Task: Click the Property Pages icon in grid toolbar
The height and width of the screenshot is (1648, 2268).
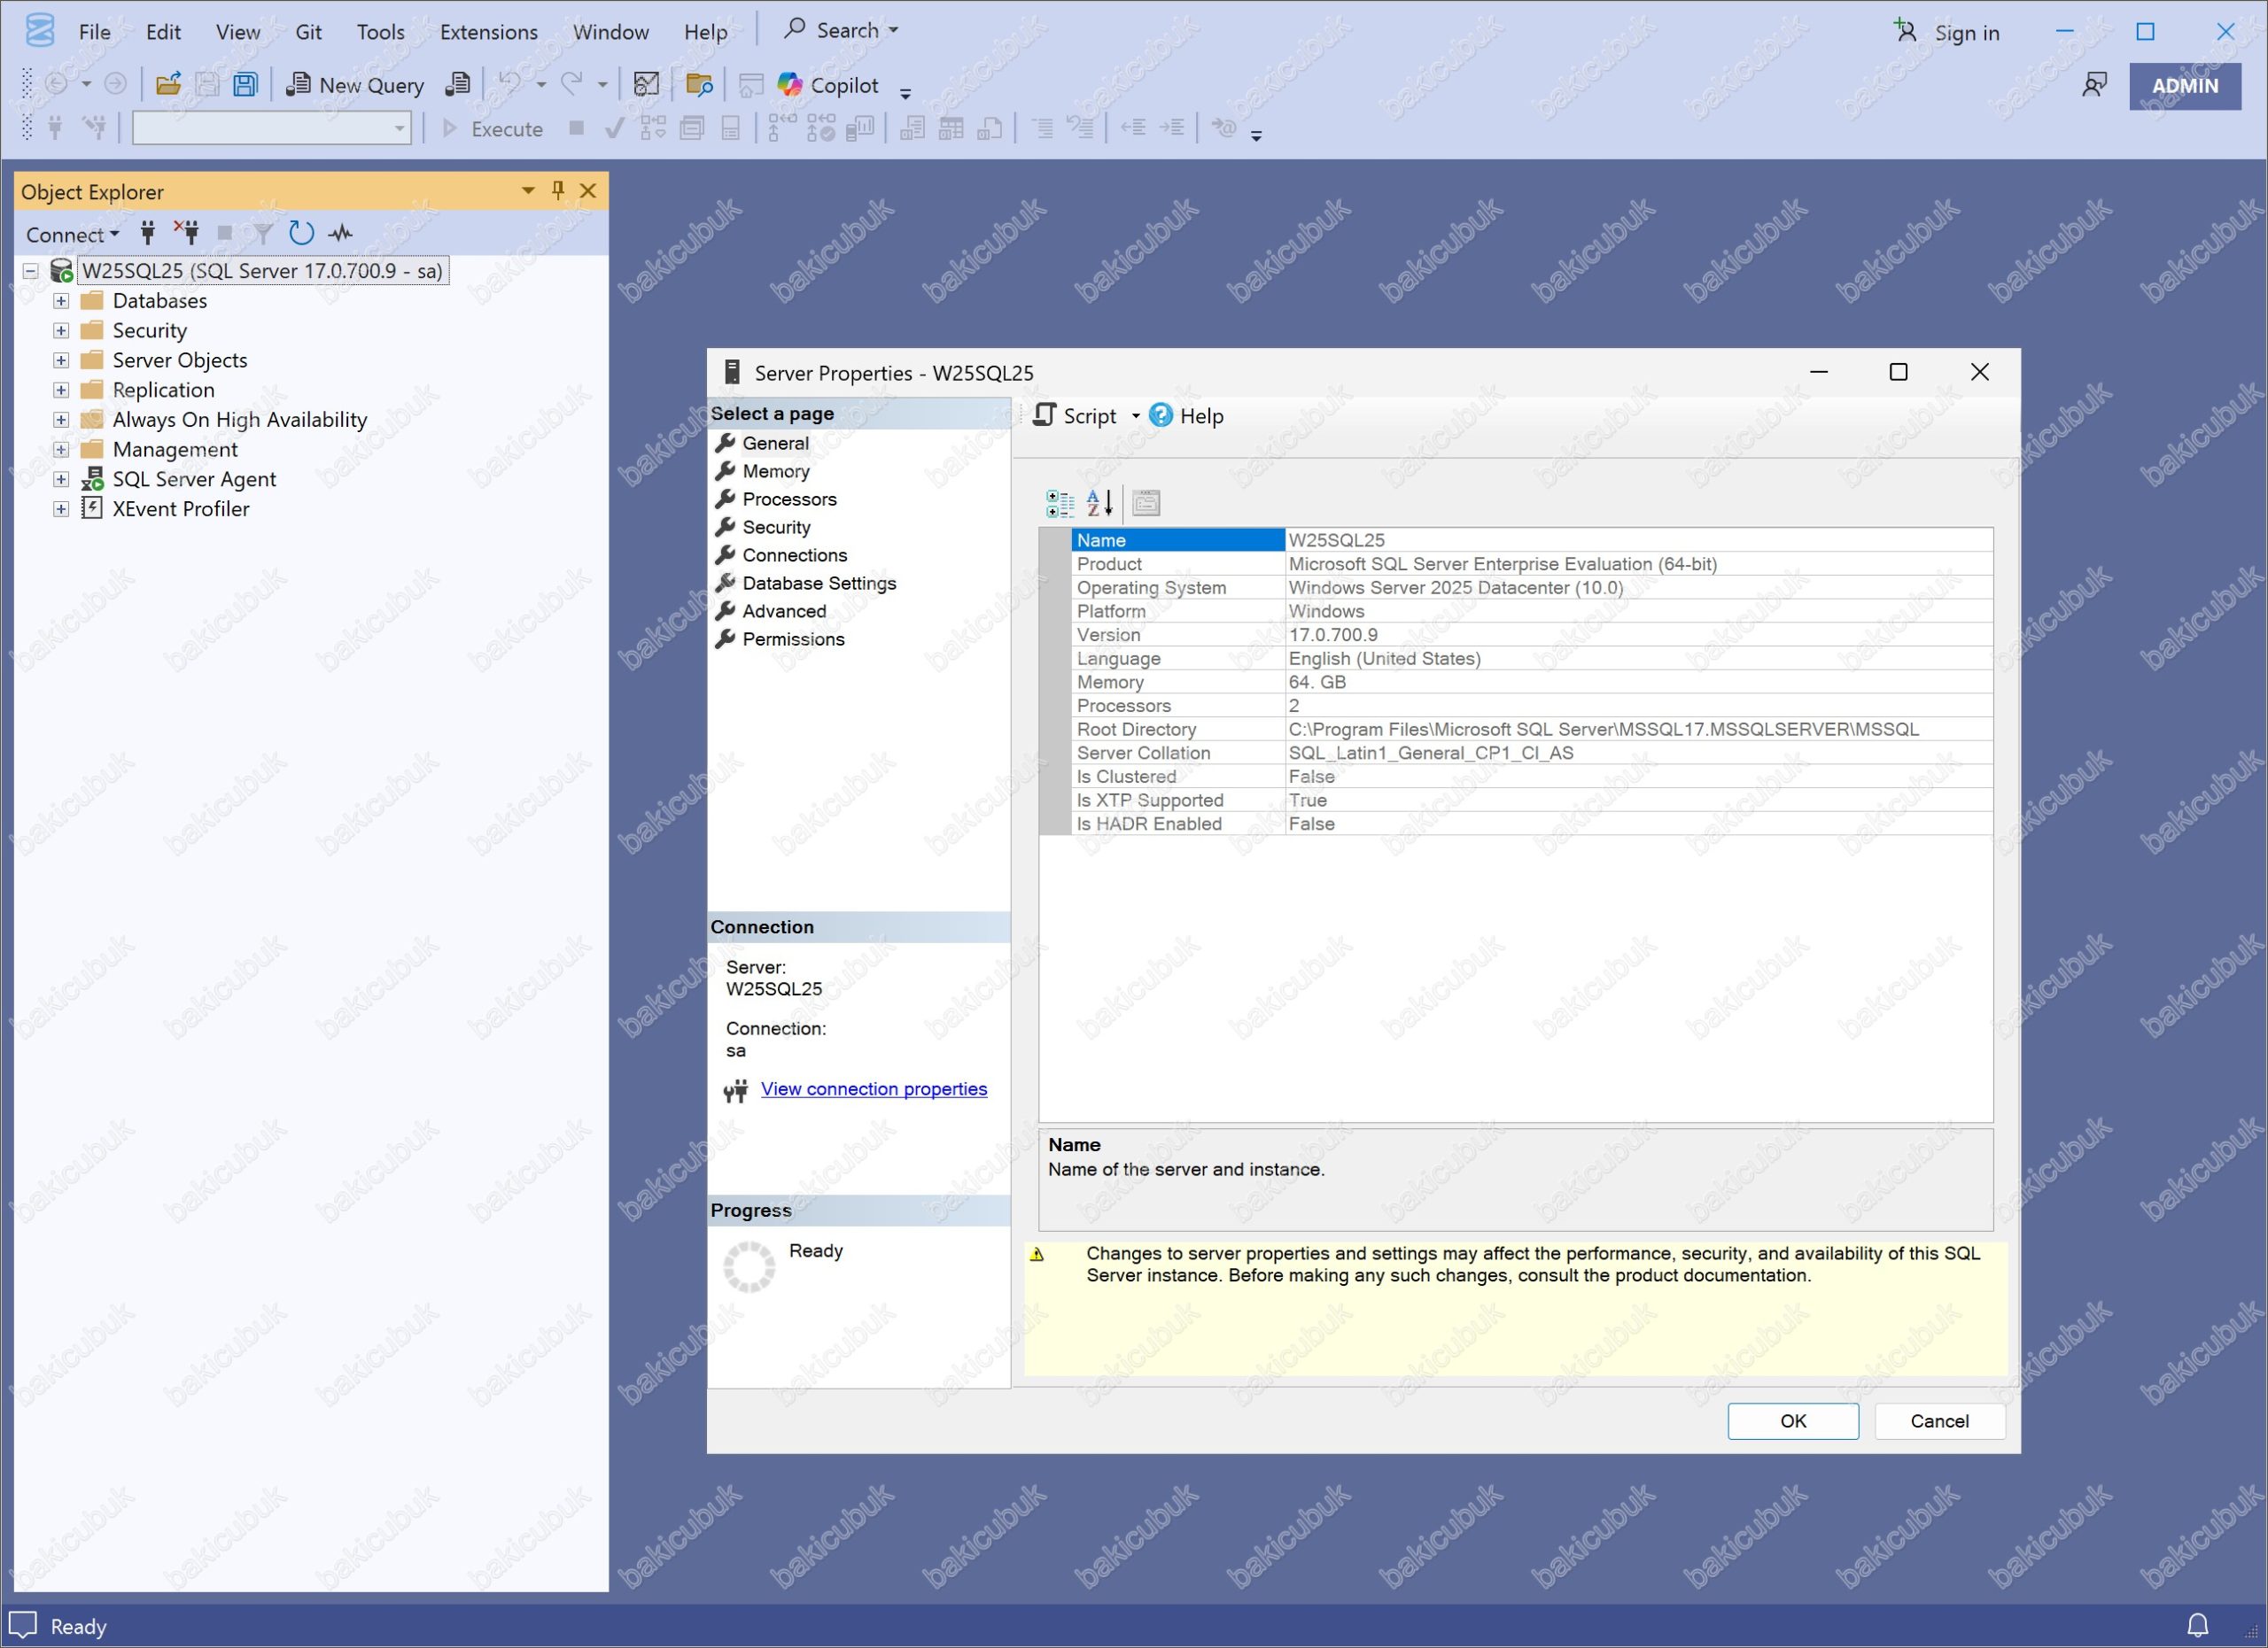Action: click(x=1146, y=503)
